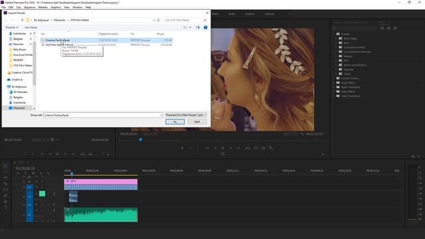Click Lift button in Program Monitor
This screenshot has height=239, width=425.
(x=248, y=148)
